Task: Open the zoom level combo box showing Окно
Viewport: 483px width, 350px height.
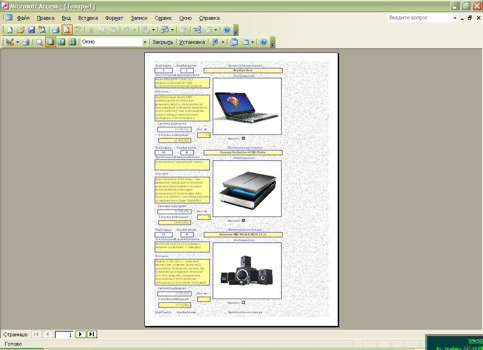Action: coord(114,42)
